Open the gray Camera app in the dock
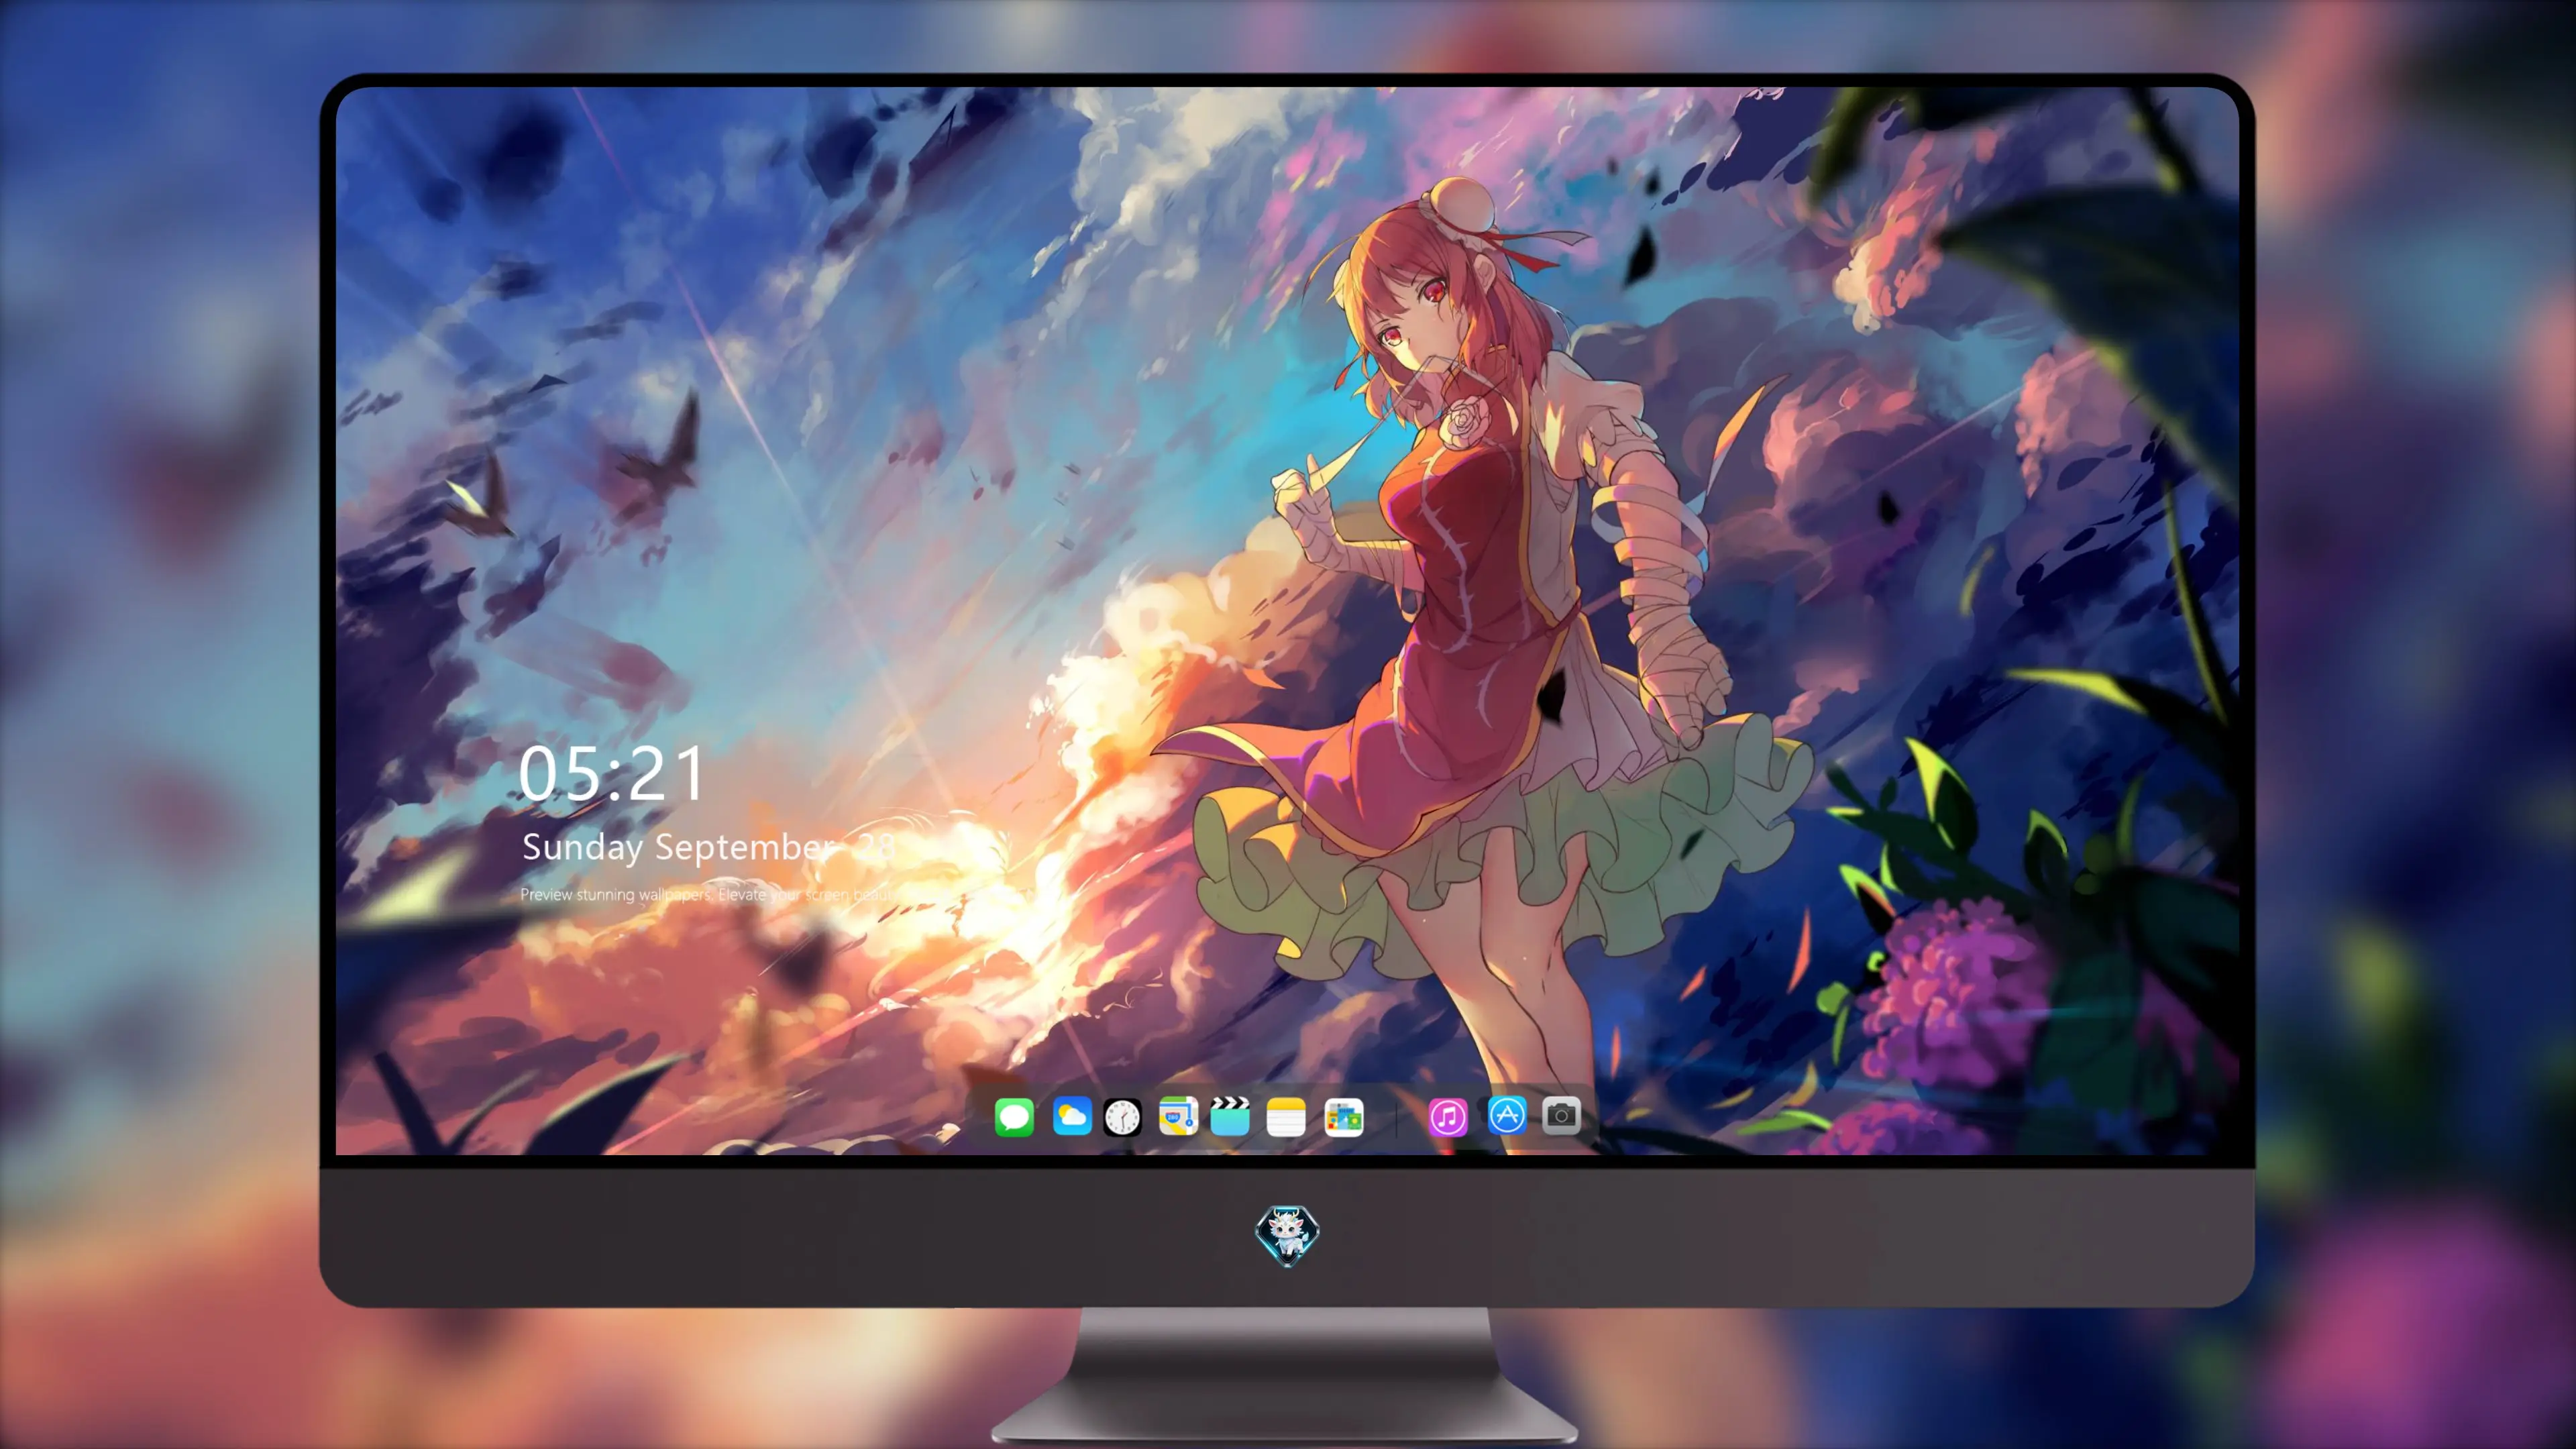 click(1561, 1115)
